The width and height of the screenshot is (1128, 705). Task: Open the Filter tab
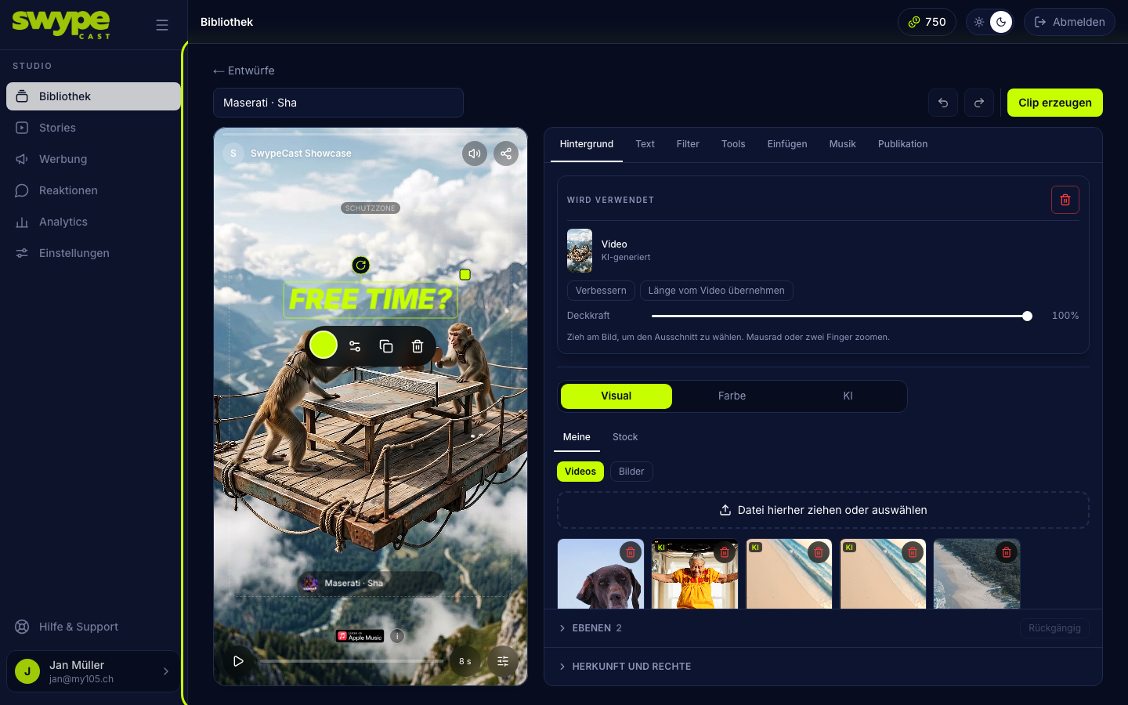click(x=688, y=144)
